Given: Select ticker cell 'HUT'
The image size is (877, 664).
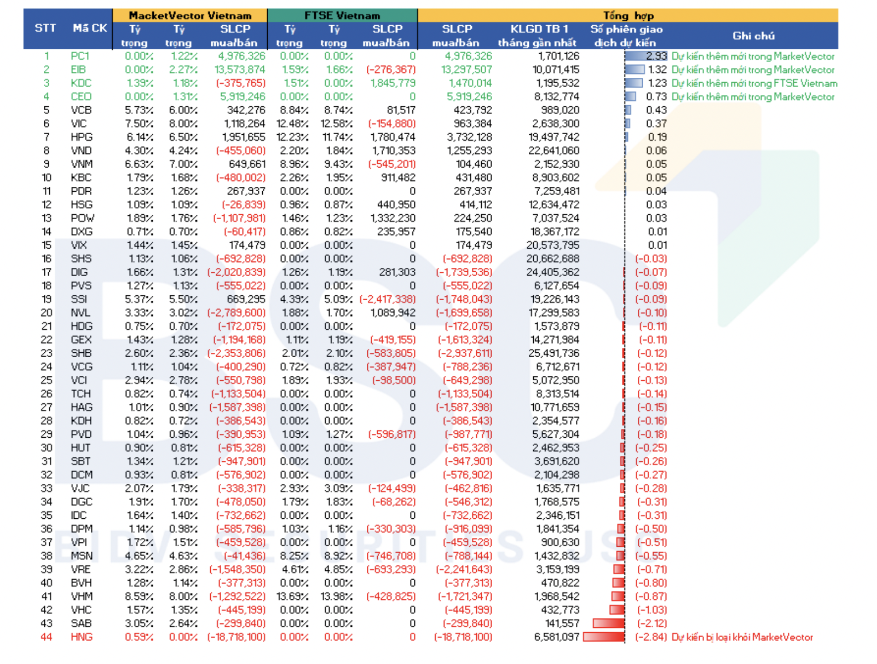Looking at the screenshot, I should [x=80, y=448].
